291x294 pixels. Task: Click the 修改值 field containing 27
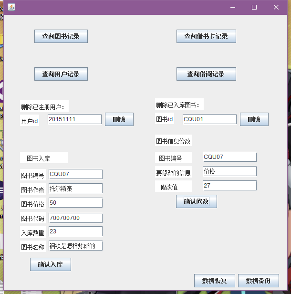[229, 186]
